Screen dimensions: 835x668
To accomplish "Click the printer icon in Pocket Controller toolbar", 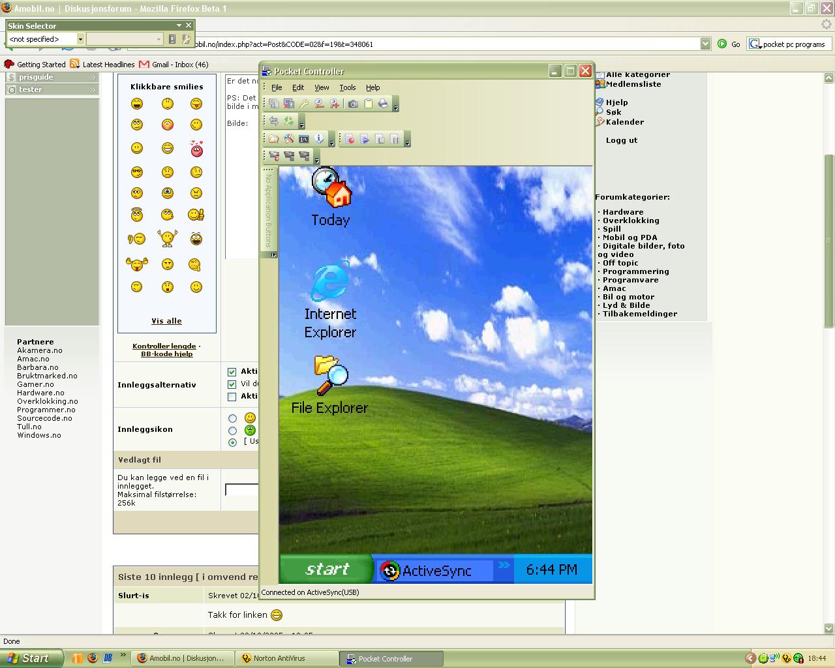I will 383,104.
